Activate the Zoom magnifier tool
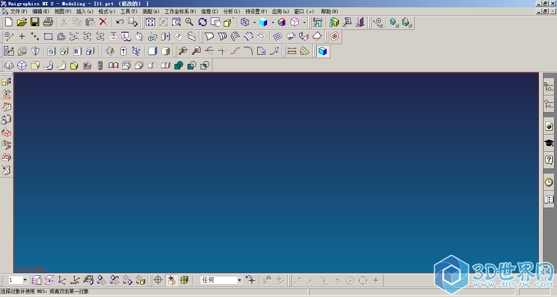Image resolution: width=557 pixels, height=297 pixels. coord(190,22)
